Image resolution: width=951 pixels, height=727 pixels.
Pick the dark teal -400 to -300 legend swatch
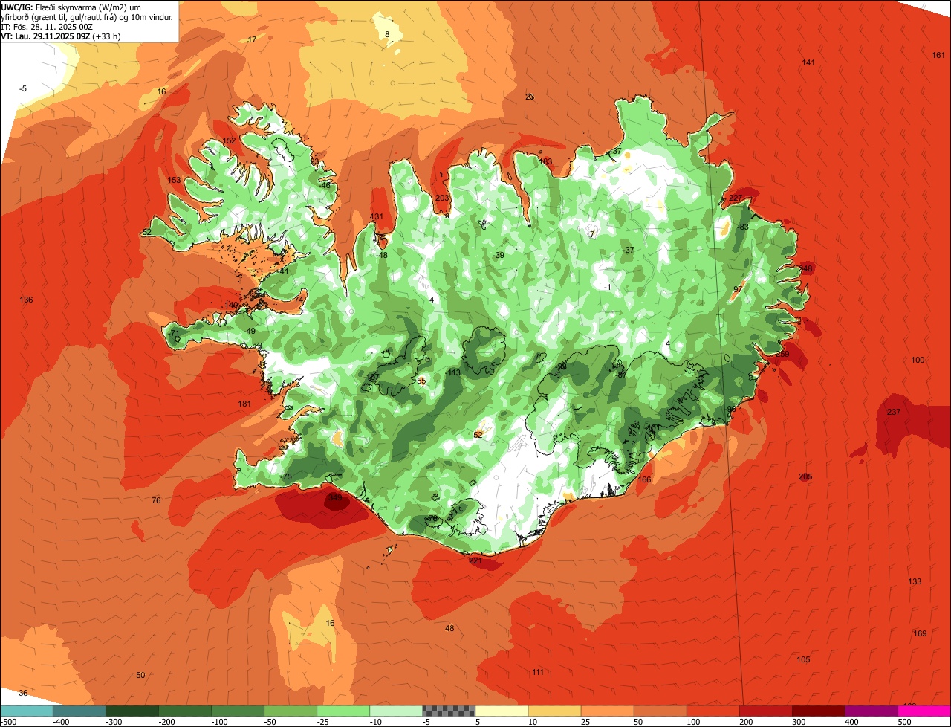(x=79, y=711)
